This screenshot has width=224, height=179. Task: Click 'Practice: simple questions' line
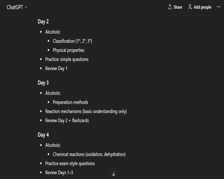pos(66,59)
